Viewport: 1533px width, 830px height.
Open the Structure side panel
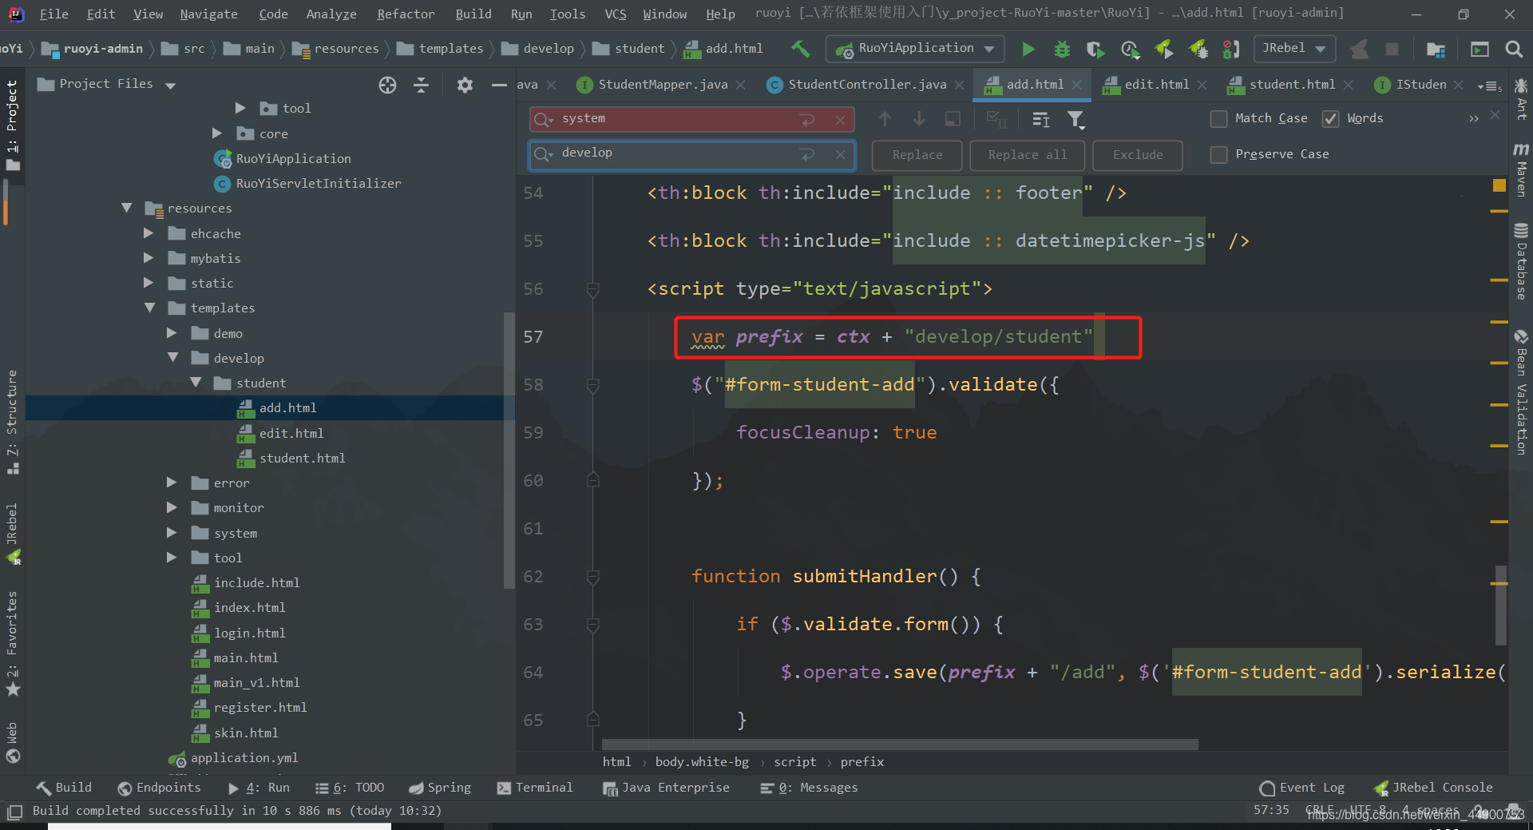click(12, 422)
